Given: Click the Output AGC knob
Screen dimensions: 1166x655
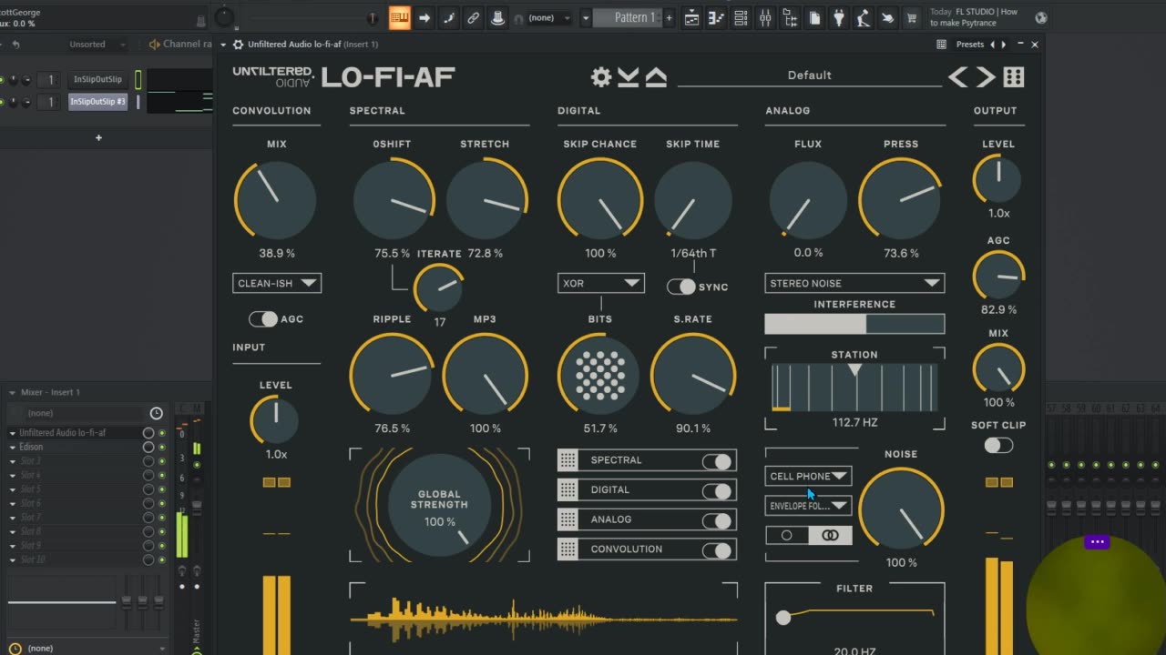Looking at the screenshot, I should tap(998, 277).
